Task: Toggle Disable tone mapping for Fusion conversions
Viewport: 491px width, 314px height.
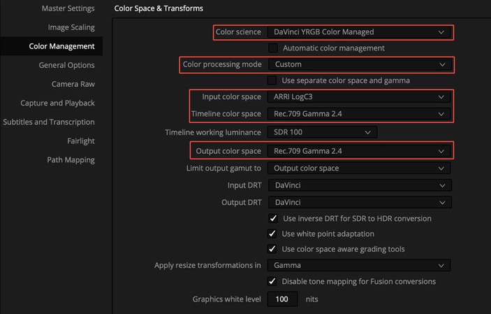Action: click(x=272, y=281)
